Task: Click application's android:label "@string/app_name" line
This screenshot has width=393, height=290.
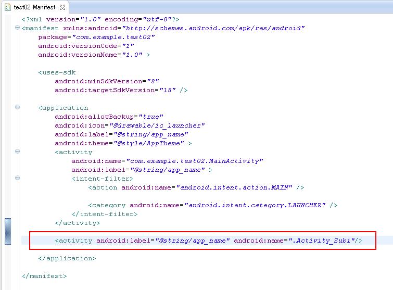Action: pos(121,134)
